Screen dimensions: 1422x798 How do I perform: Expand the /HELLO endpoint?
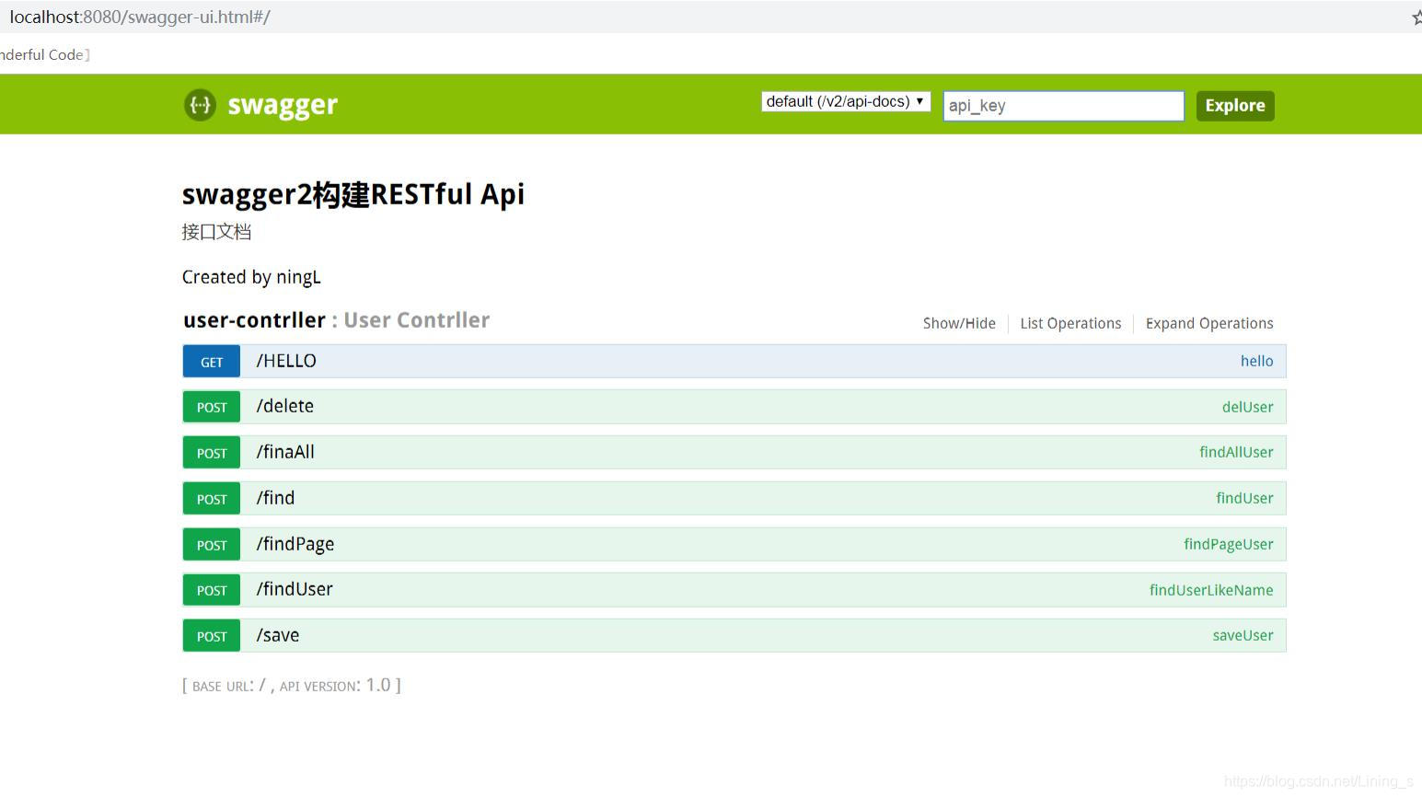tap(286, 361)
